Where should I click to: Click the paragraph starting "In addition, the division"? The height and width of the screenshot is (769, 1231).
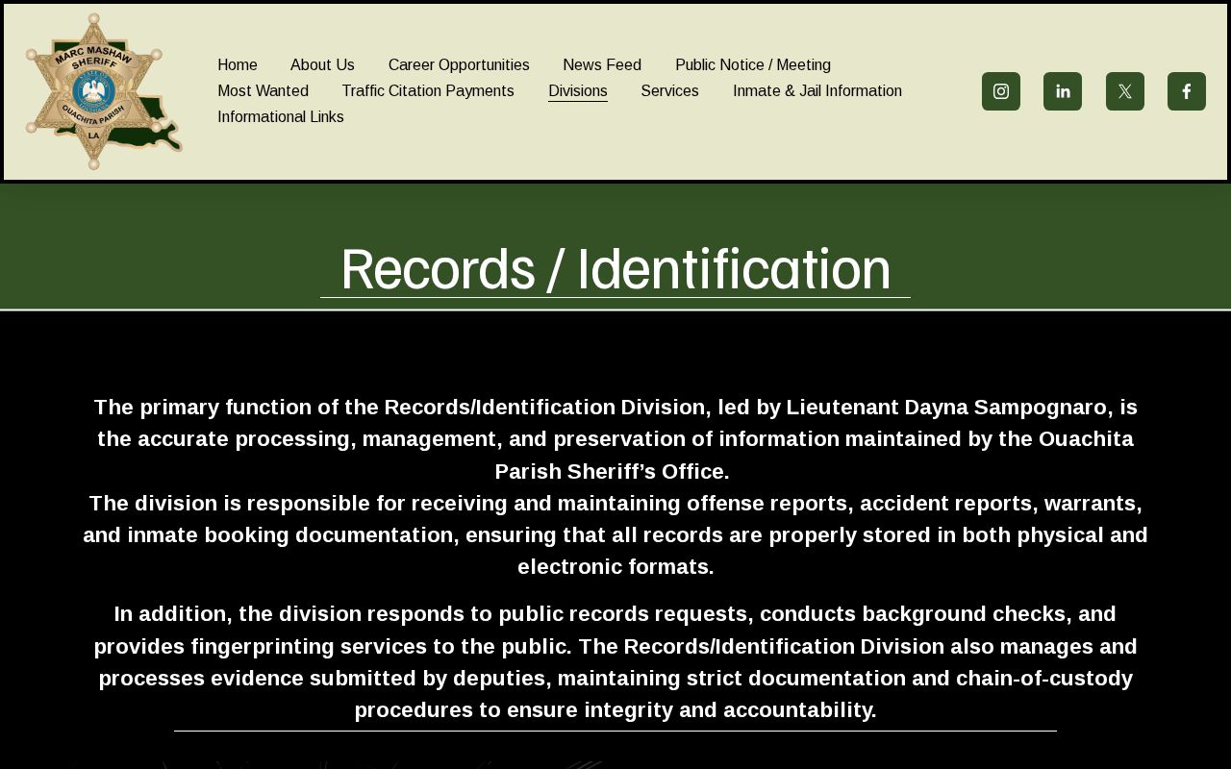(615, 662)
